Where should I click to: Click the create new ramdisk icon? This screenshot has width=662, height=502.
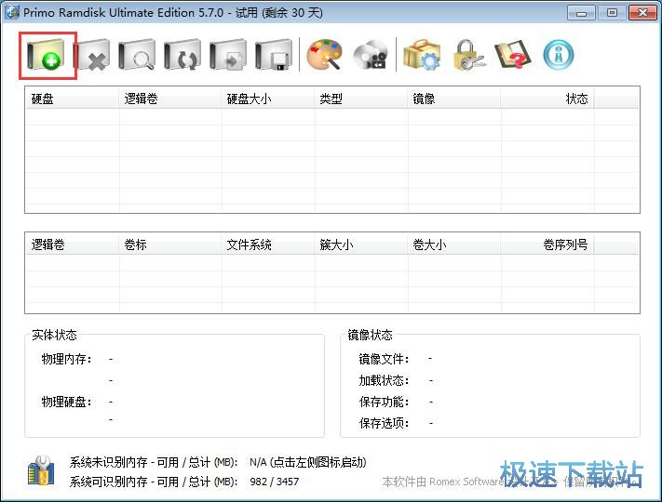[48, 55]
